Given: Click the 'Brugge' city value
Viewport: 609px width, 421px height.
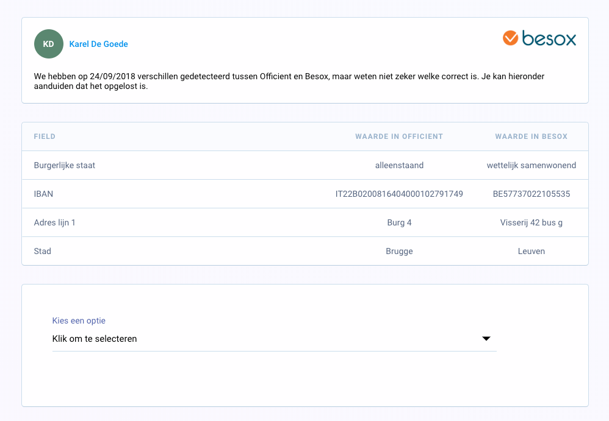Looking at the screenshot, I should point(399,251).
